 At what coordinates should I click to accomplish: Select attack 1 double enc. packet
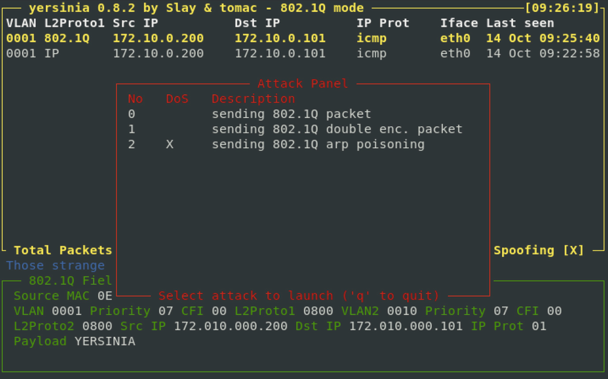coord(295,129)
